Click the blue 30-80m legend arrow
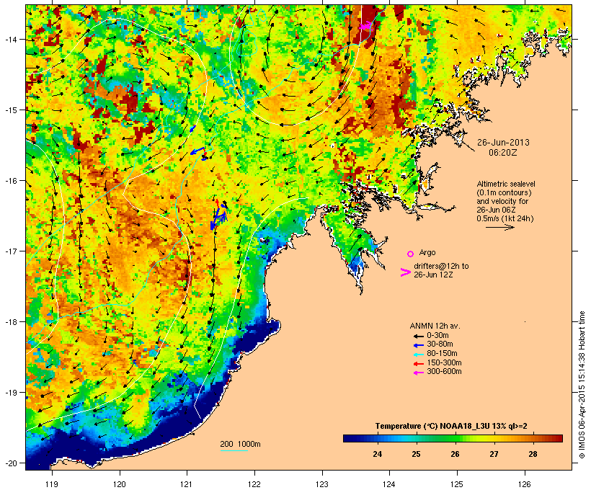Image resolution: width=591 pixels, height=490 pixels. [419, 345]
